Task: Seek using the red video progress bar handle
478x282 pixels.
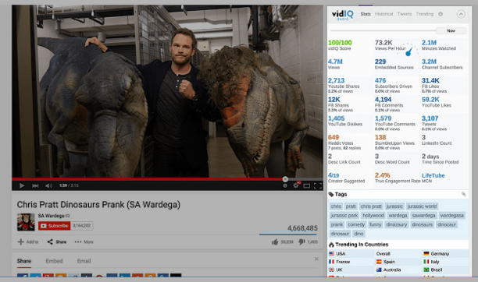Action: 285,179
